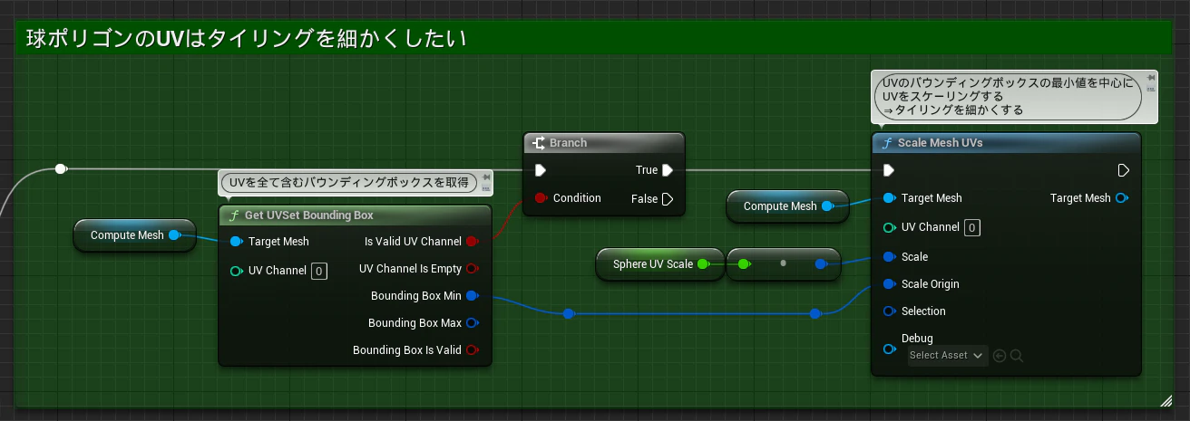Open the Debug Select Asset dropdown
Image resolution: width=1190 pixels, height=421 pixels.
tap(948, 356)
